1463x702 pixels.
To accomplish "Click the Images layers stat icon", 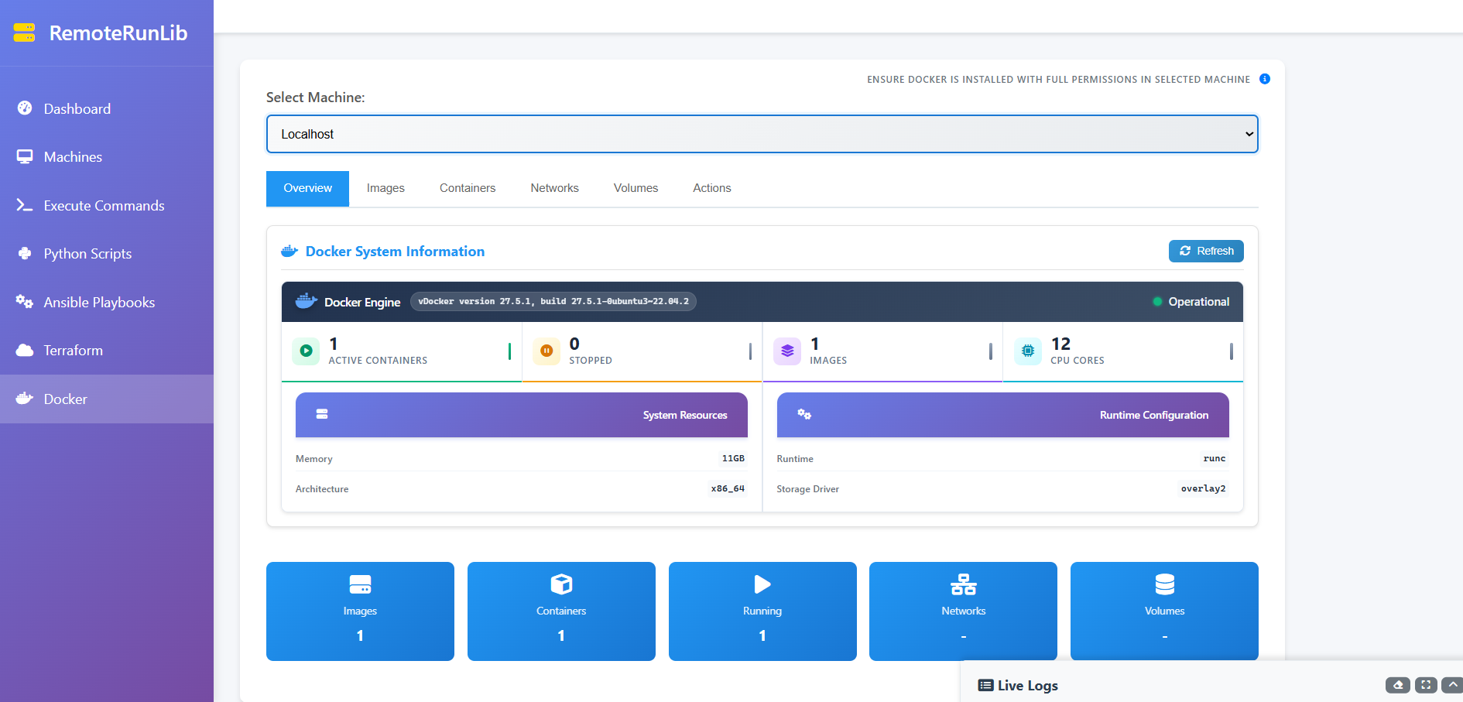I will click(x=787, y=351).
